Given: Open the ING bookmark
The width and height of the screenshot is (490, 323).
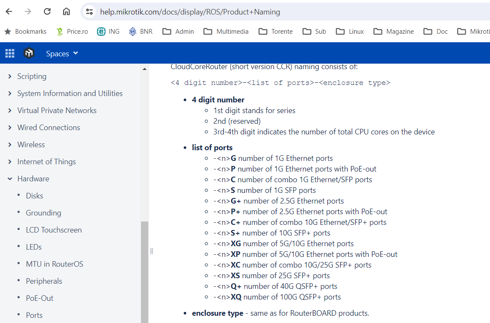Looking at the screenshot, I should 108,31.
